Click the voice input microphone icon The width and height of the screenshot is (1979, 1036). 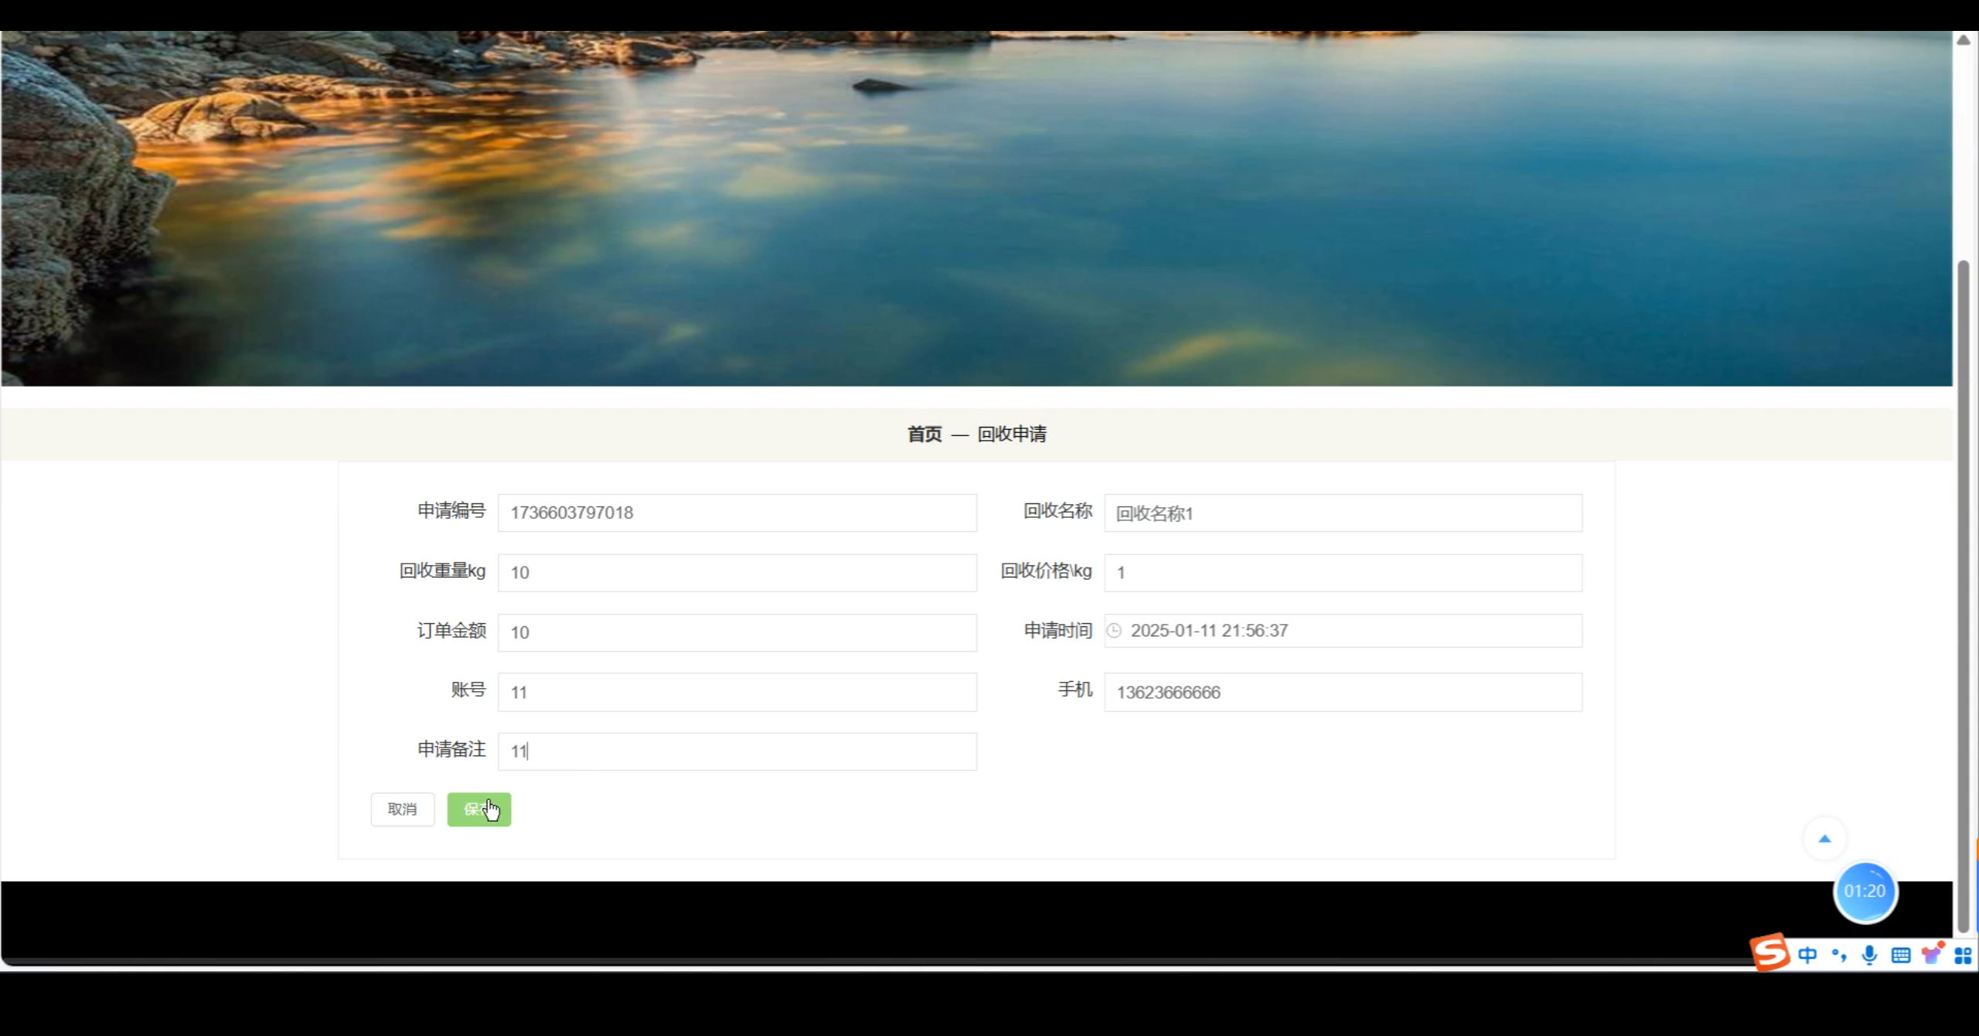(1869, 956)
